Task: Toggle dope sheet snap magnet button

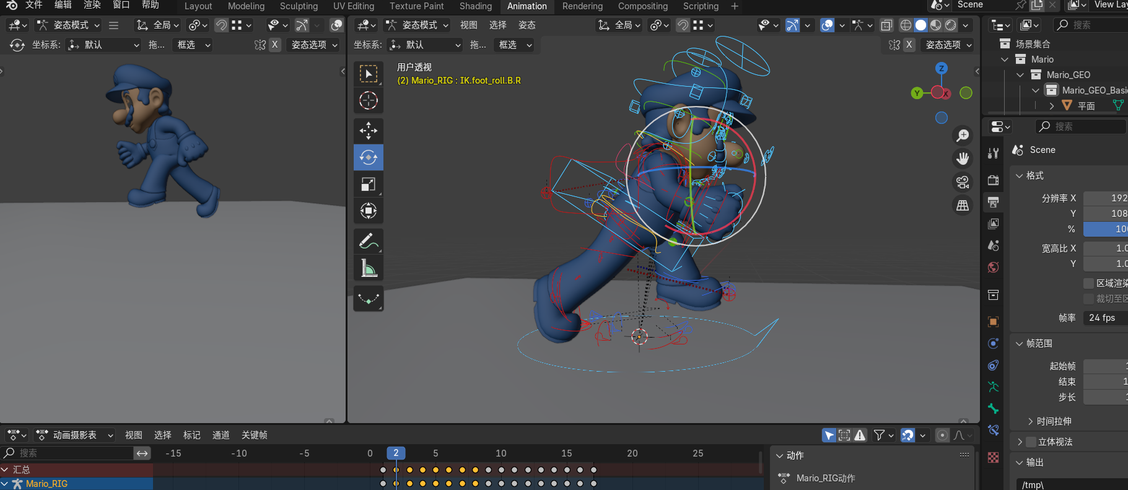Action: tap(907, 435)
